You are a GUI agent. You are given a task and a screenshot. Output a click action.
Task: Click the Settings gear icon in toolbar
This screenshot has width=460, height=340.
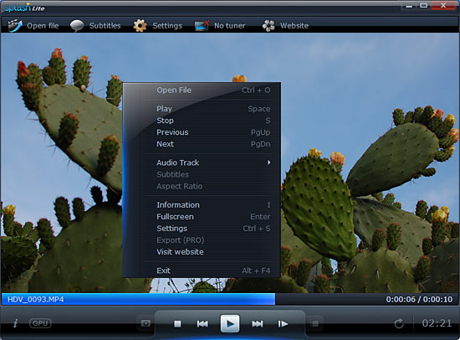(x=140, y=26)
